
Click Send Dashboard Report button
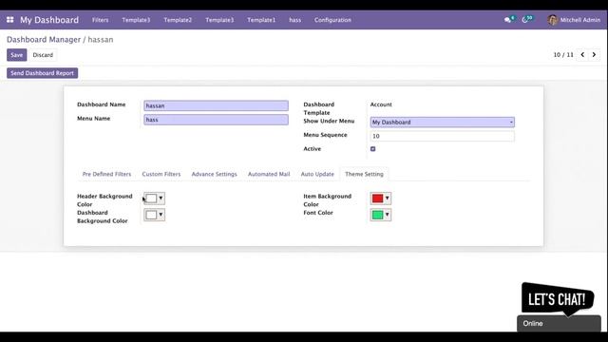pyautogui.click(x=42, y=73)
